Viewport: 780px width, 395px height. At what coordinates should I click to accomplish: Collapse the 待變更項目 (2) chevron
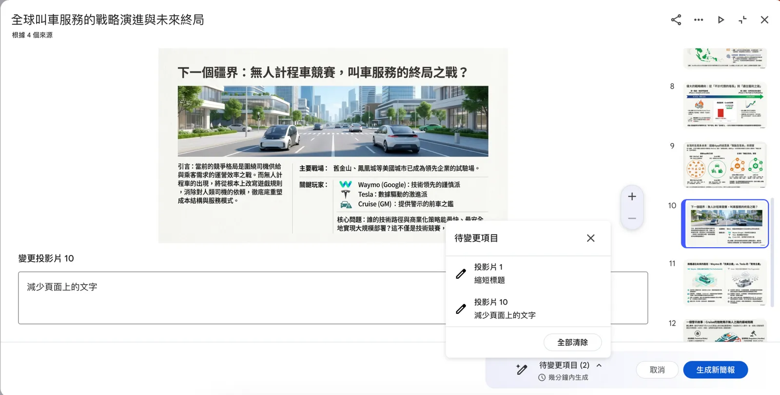(599, 365)
